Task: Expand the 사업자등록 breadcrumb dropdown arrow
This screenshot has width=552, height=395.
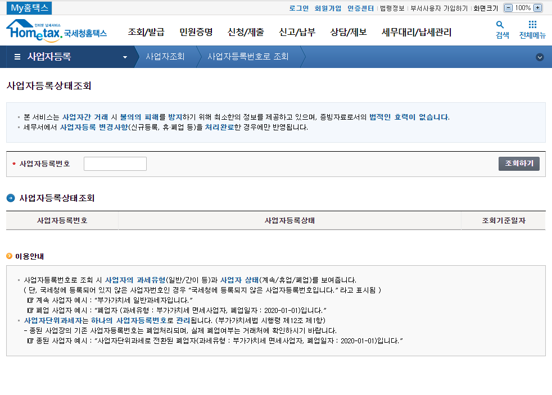Action: pyautogui.click(x=125, y=57)
